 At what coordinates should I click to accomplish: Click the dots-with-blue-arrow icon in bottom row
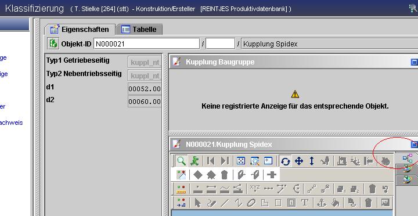(x=182, y=203)
